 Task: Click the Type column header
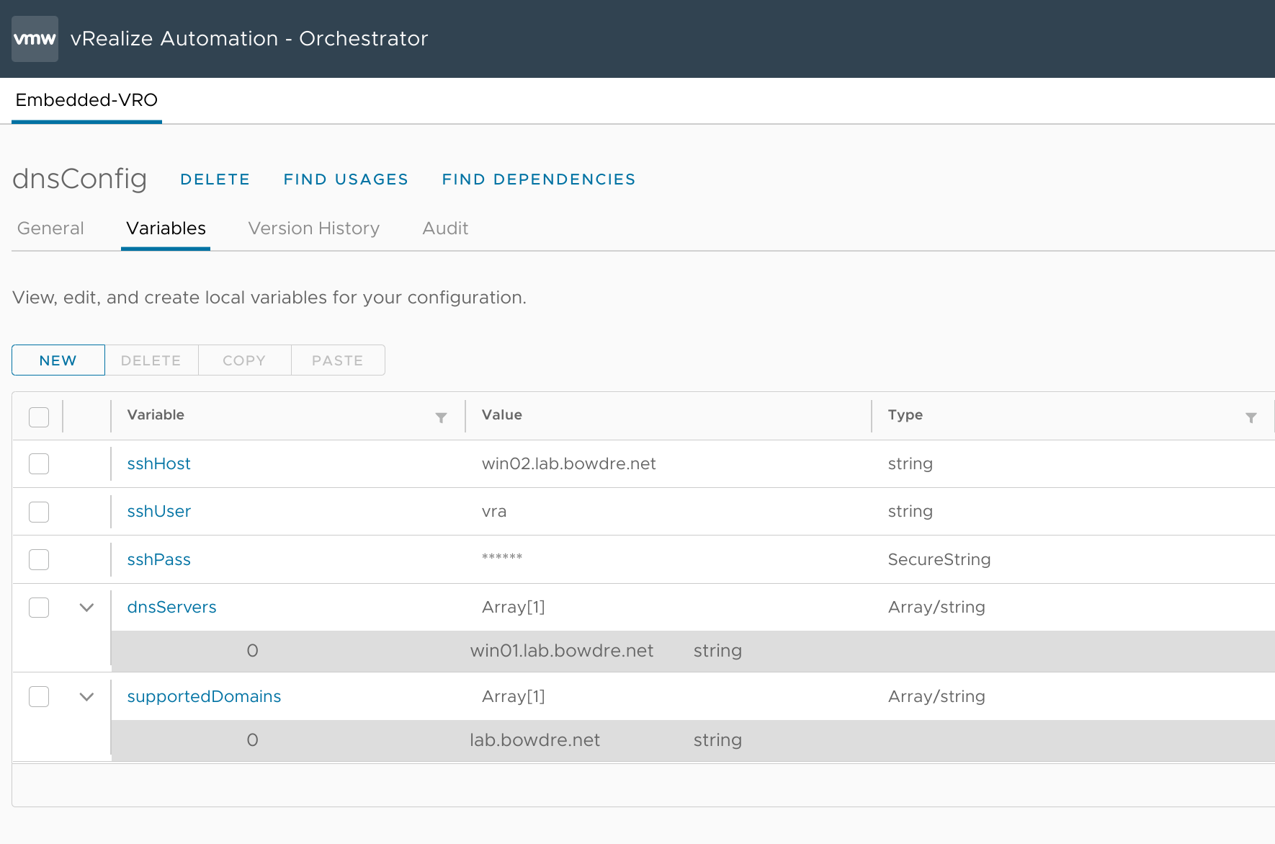pyautogui.click(x=905, y=414)
